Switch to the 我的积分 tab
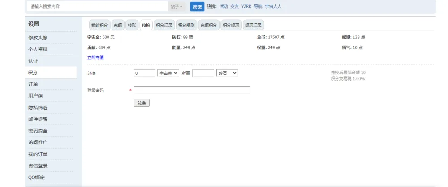Viewport: 448px width, 187px height. 99,25
